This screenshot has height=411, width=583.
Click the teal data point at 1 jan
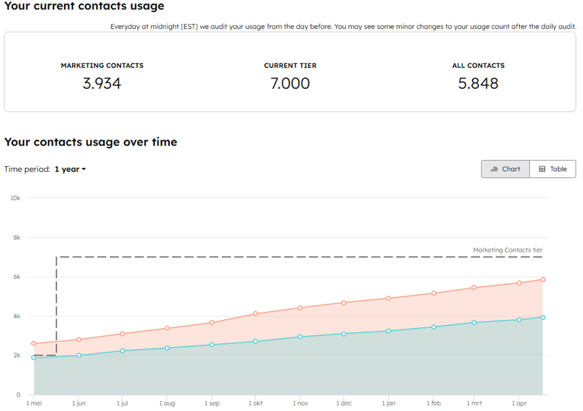[389, 331]
